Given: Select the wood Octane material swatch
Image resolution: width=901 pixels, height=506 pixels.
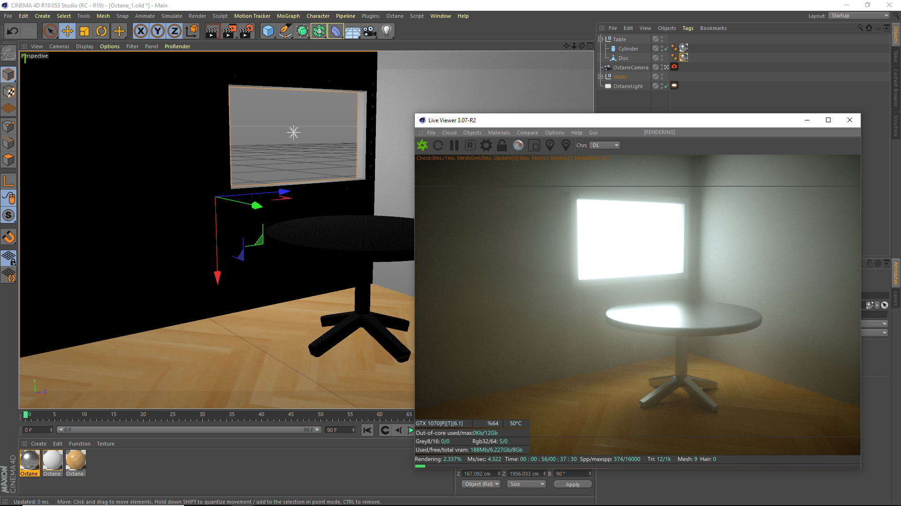Looking at the screenshot, I should [75, 461].
